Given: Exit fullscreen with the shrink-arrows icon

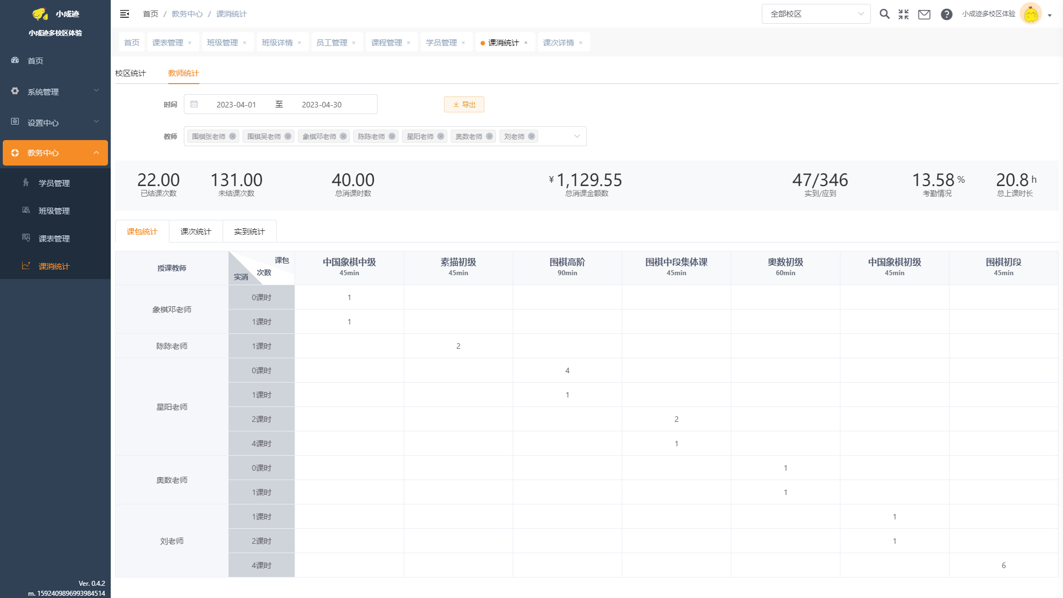Looking at the screenshot, I should click(904, 14).
